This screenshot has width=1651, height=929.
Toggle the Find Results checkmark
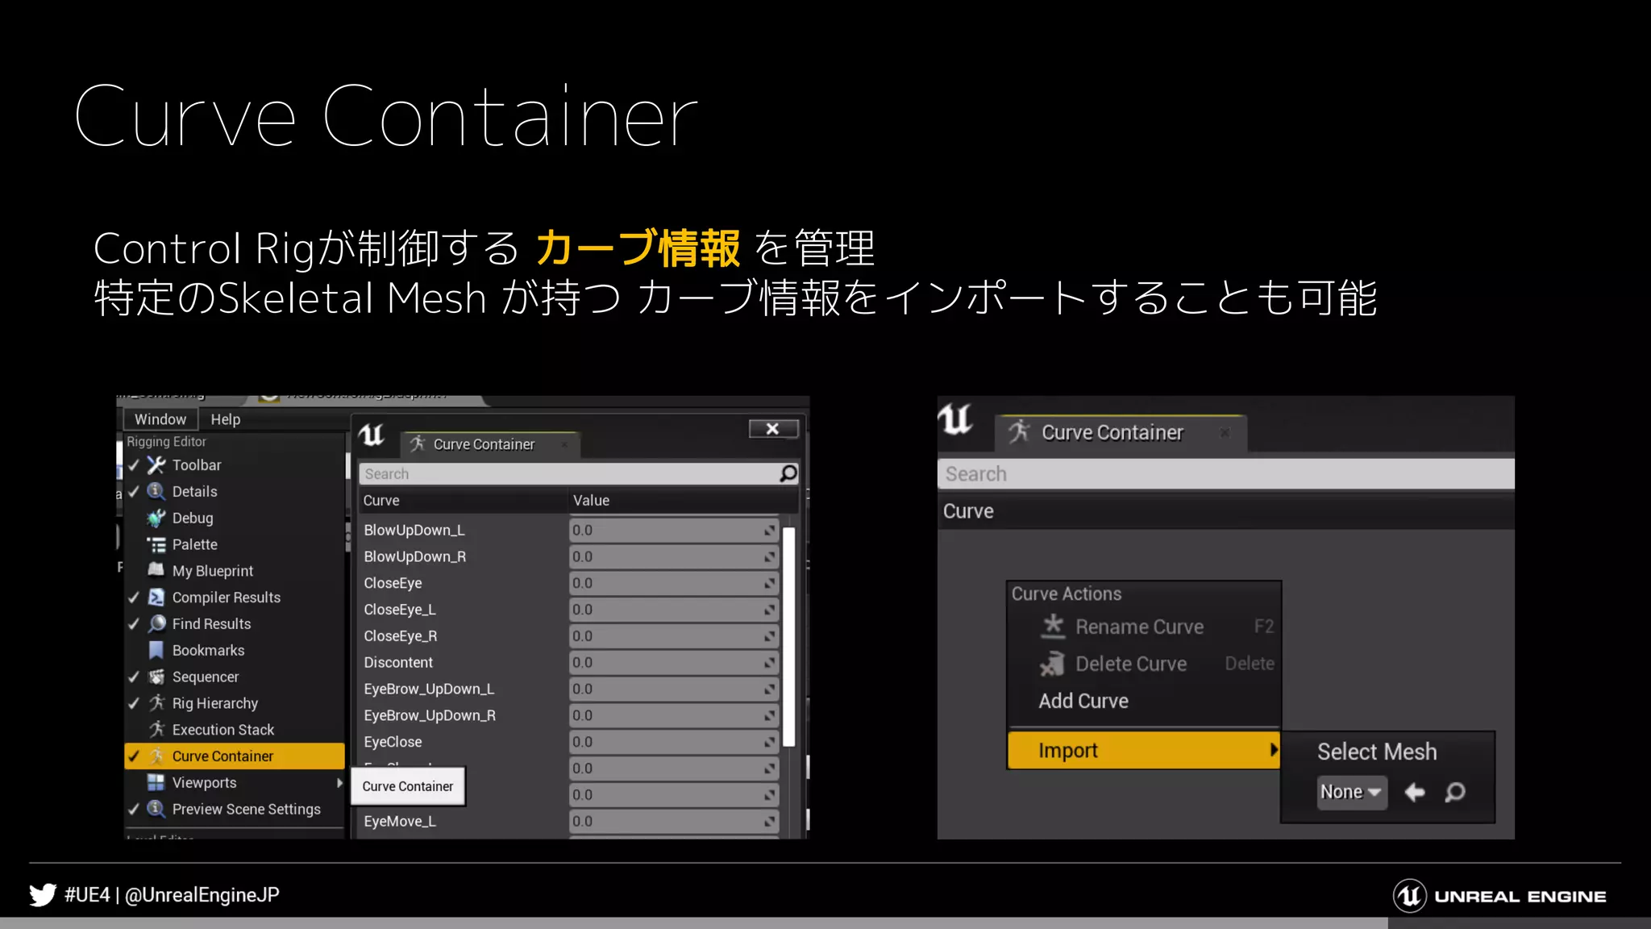click(134, 623)
